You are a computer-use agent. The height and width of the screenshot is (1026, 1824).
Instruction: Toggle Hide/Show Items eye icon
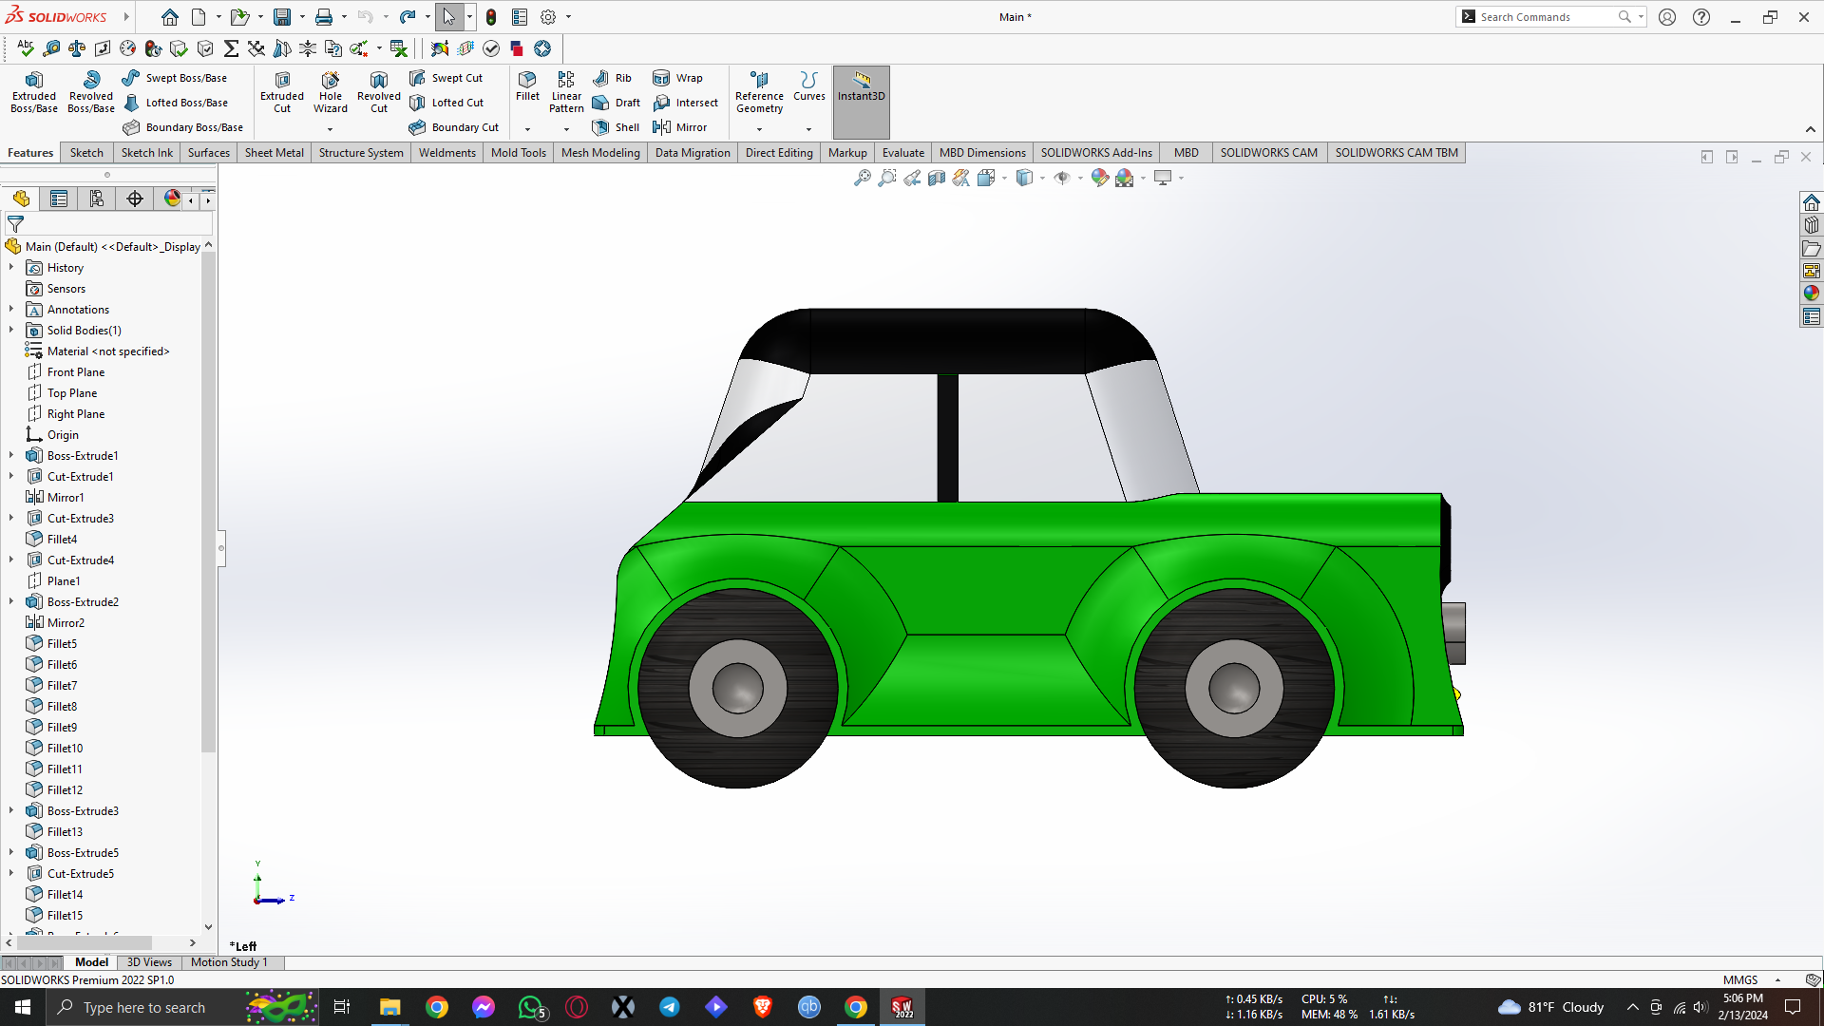click(1062, 178)
